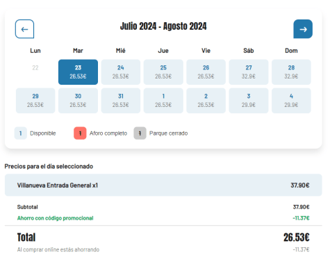
Task: Click the Dom column header
Action: [x=291, y=51]
